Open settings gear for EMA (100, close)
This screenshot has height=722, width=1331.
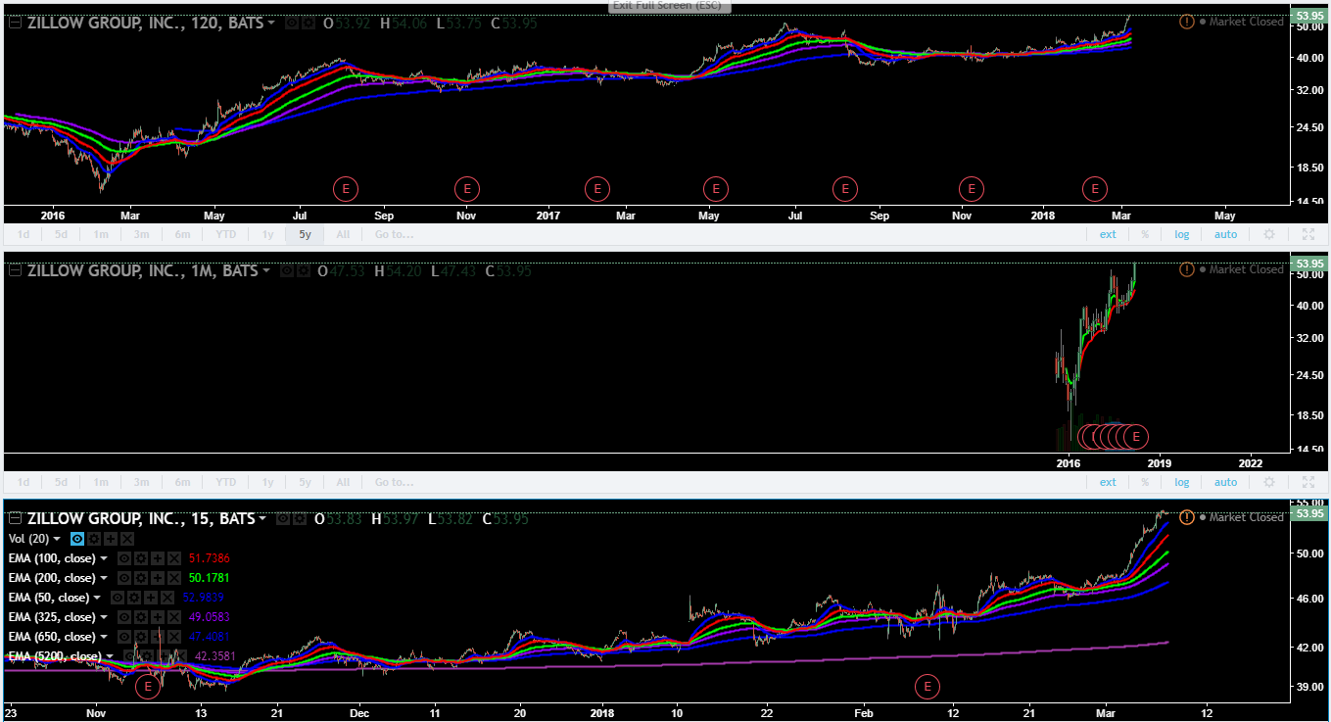coord(141,558)
